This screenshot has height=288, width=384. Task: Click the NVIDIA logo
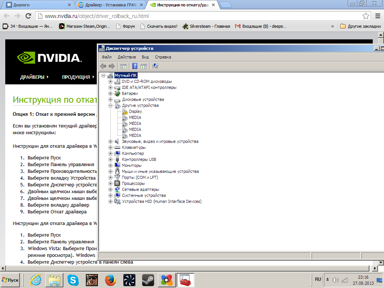click(x=49, y=58)
